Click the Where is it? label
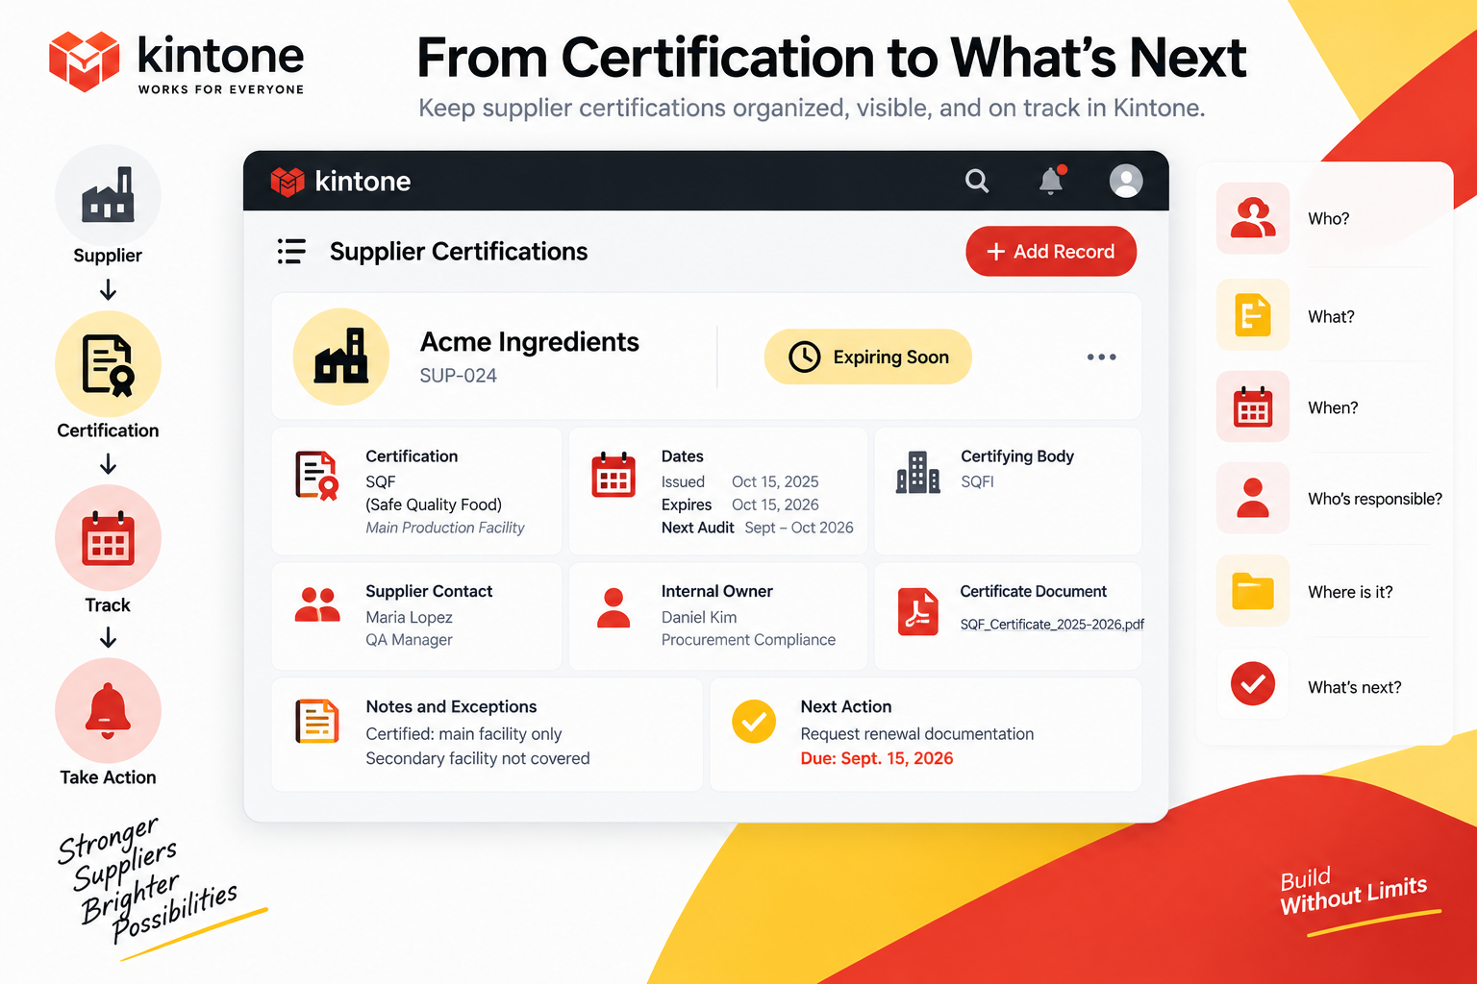 [x=1350, y=592]
